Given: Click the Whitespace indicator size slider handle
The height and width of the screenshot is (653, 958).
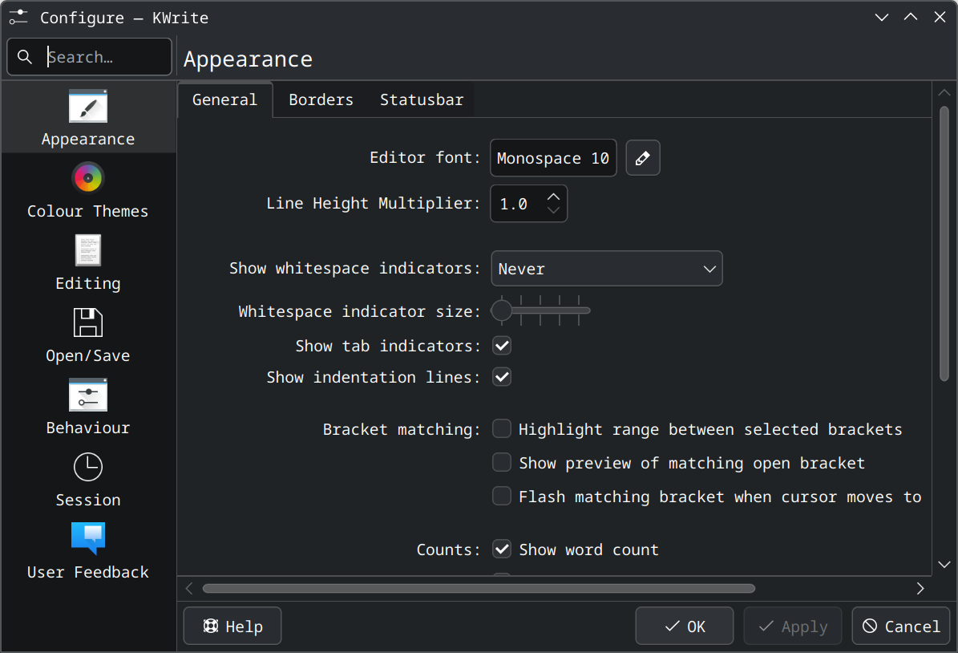Looking at the screenshot, I should click(x=502, y=310).
